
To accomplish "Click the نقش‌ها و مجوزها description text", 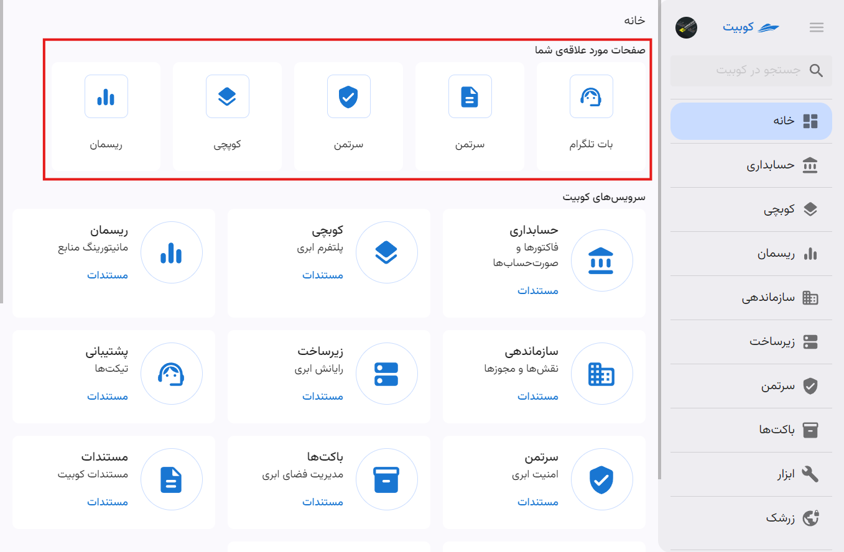I will tap(521, 369).
